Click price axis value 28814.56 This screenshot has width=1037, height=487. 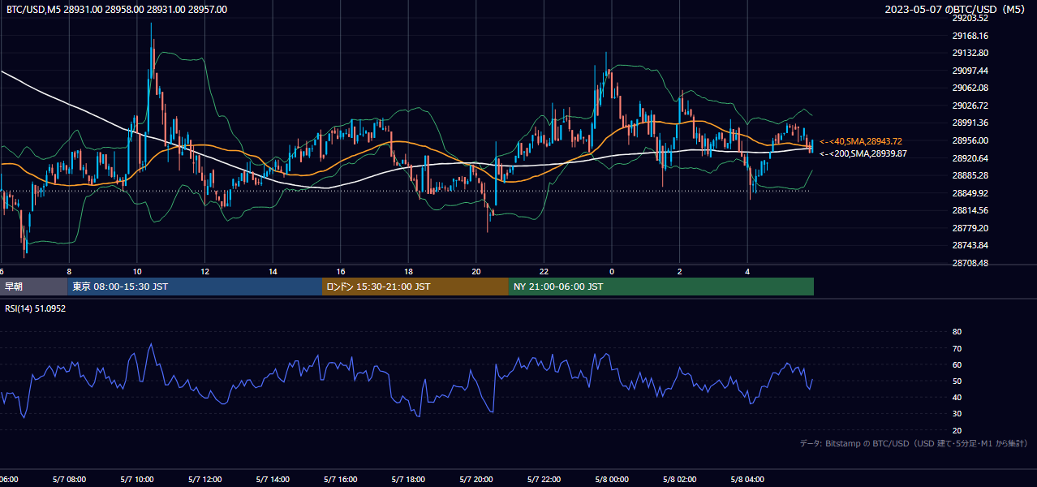pos(970,210)
